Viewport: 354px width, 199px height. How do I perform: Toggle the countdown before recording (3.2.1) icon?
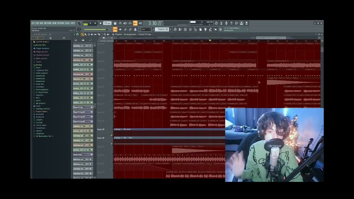(x=130, y=23)
